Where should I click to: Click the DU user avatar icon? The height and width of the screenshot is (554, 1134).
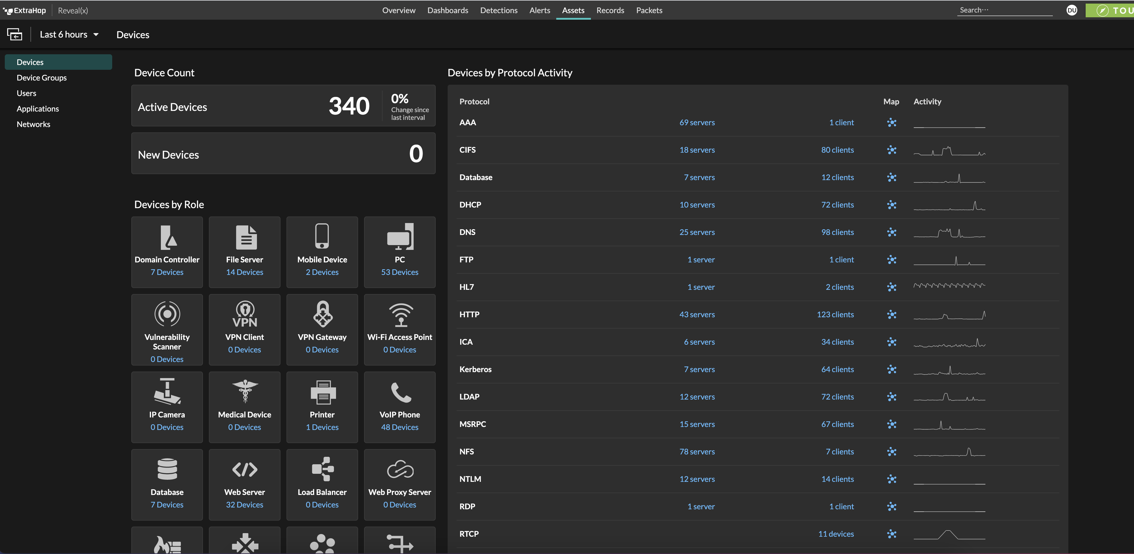[1072, 10]
